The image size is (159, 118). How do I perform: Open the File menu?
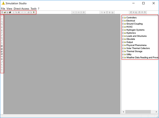[x=3, y=9]
